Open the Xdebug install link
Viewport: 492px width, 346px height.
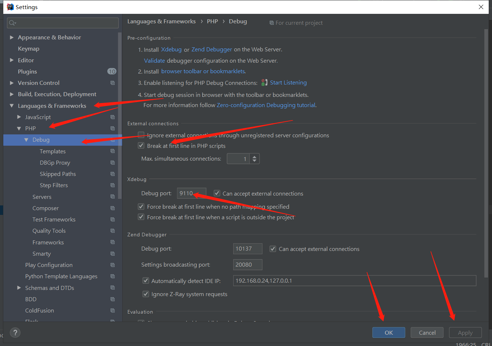click(171, 49)
